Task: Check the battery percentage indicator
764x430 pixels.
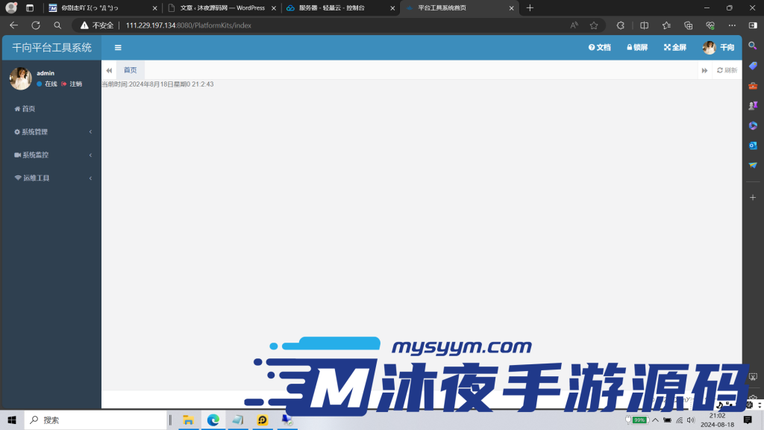Action: (x=638, y=419)
